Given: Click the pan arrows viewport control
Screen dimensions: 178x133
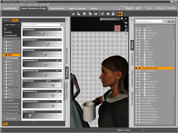Looking at the screenshot, I should [126, 26].
